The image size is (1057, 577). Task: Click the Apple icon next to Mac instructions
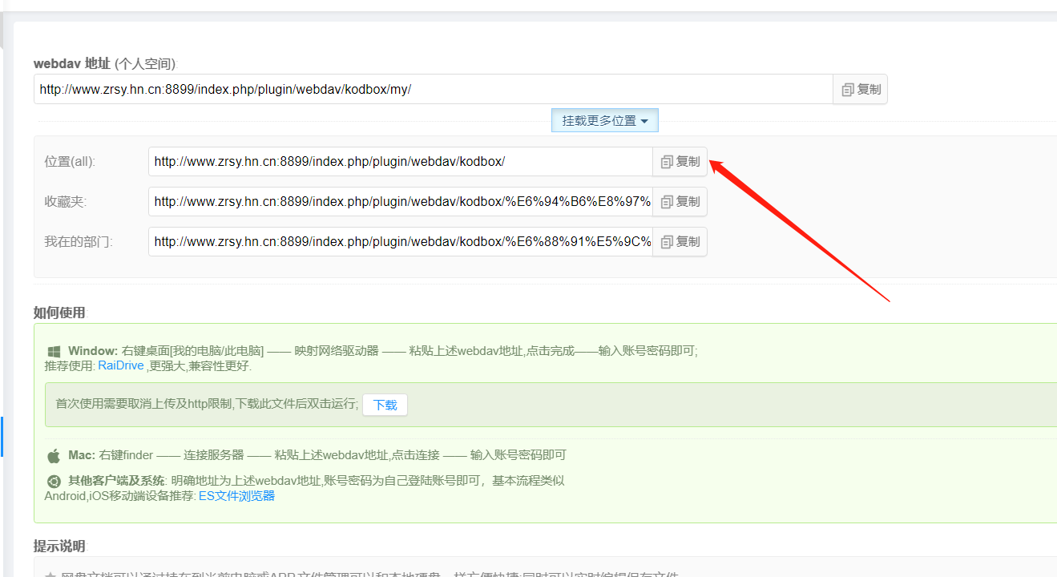pos(53,454)
